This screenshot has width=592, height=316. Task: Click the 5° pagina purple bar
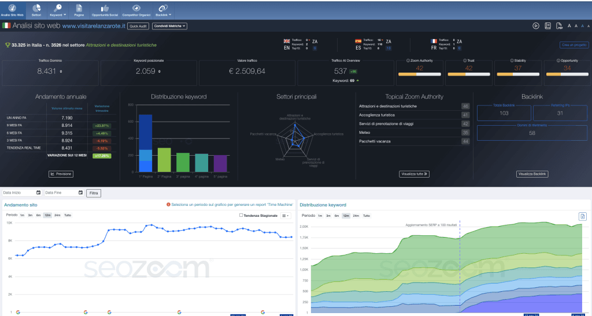point(220,163)
